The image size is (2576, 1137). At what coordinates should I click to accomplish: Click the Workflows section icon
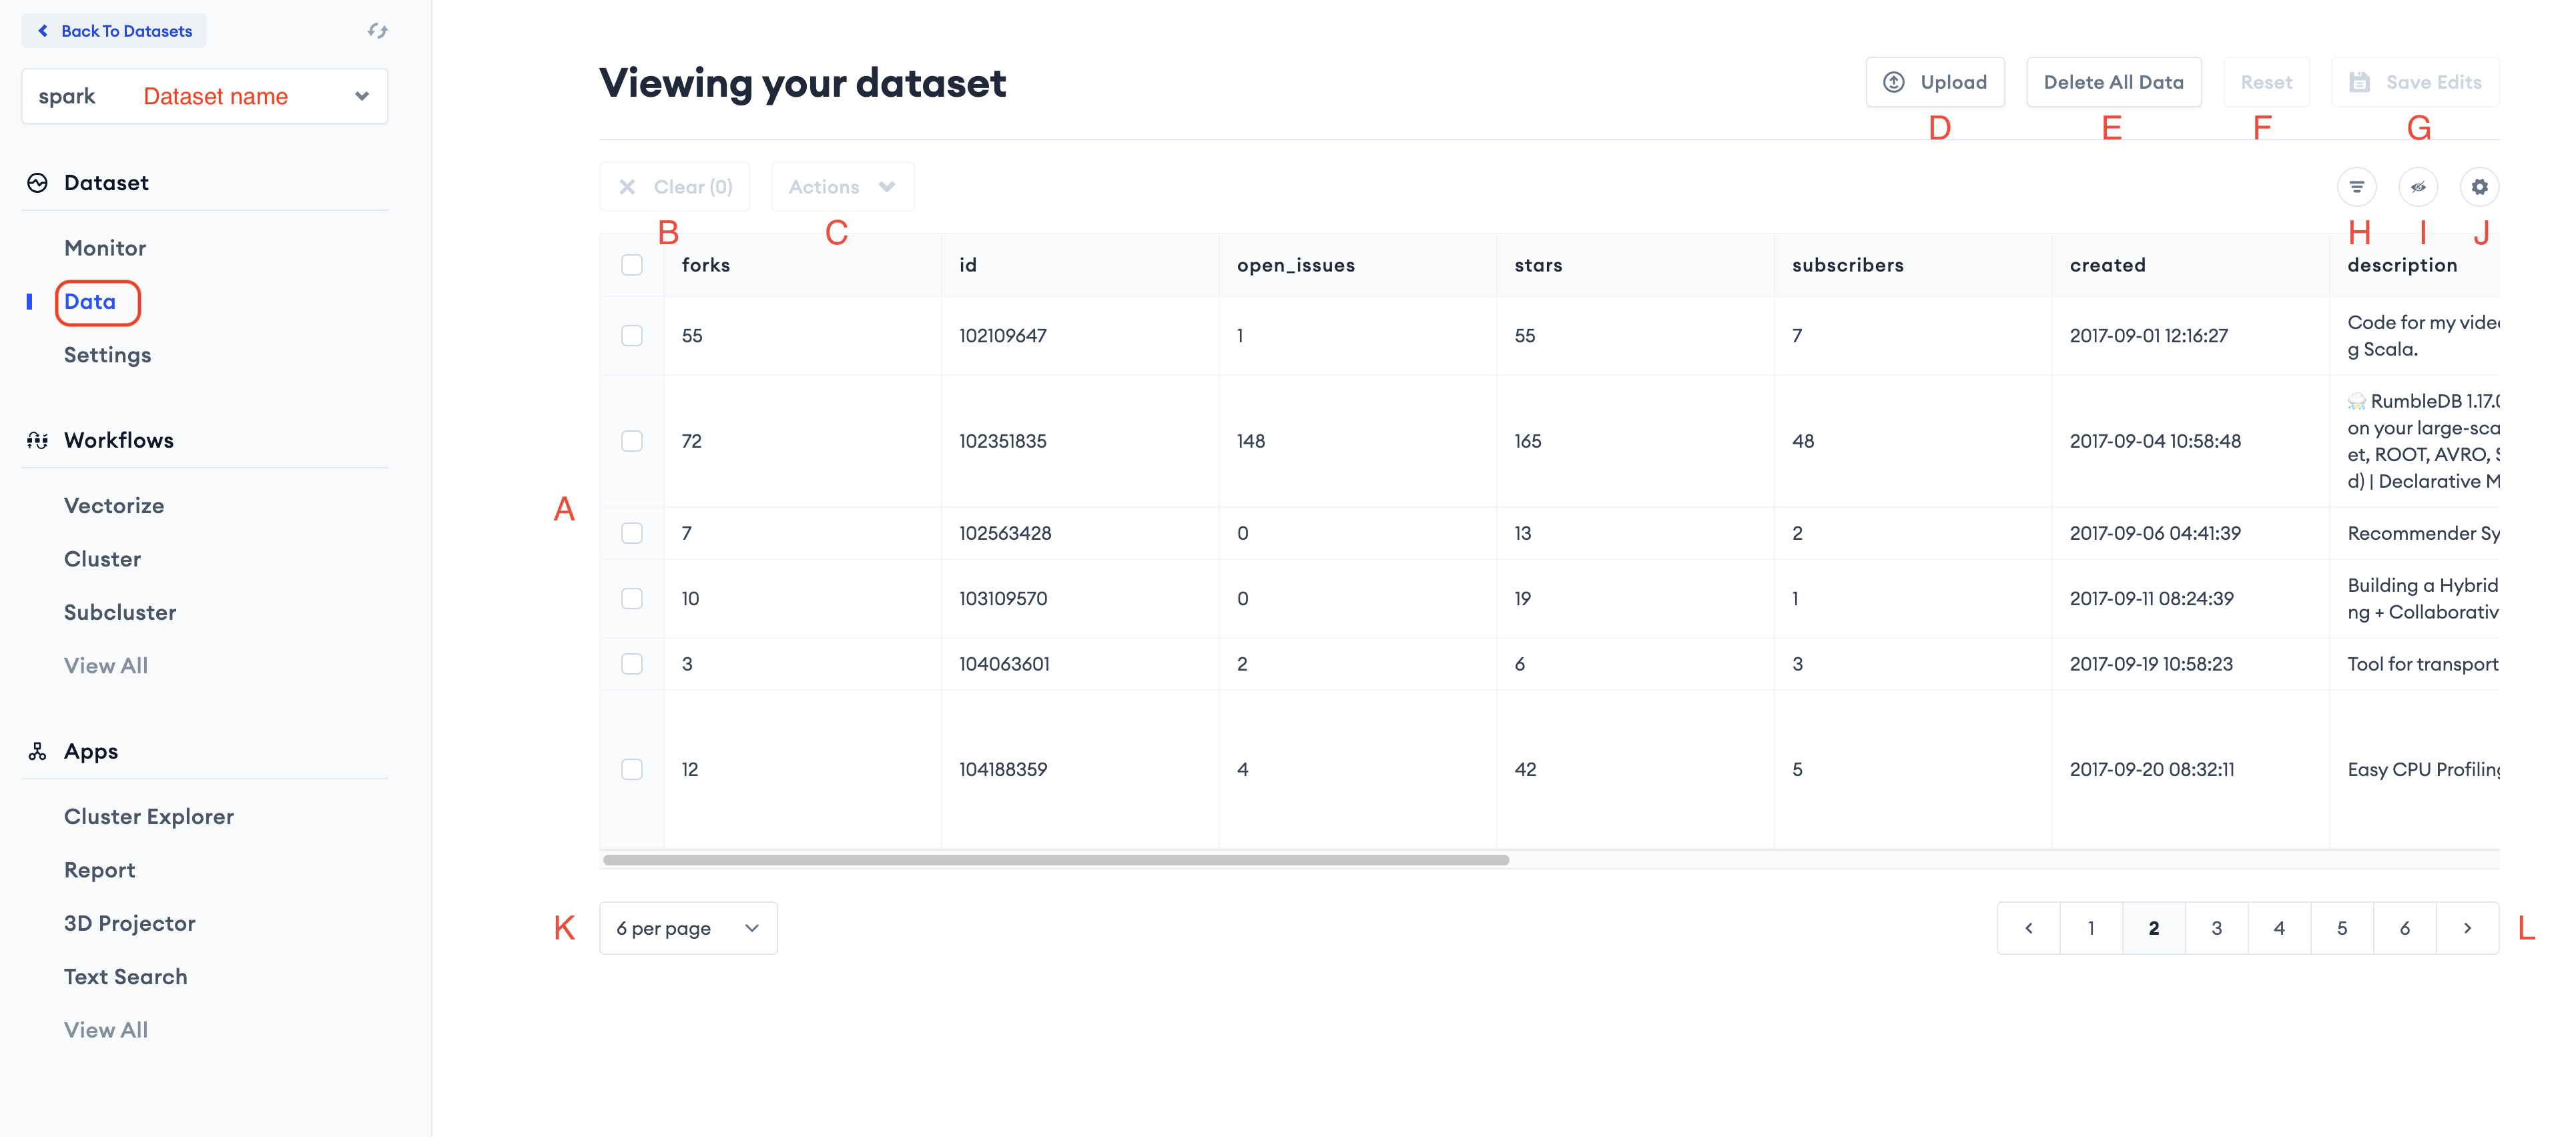(x=38, y=441)
